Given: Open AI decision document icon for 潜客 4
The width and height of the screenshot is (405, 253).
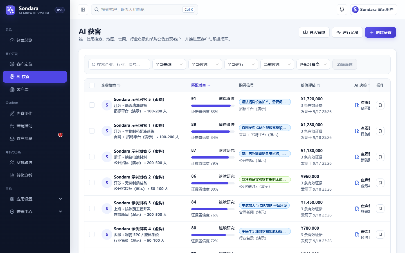Looking at the screenshot, I should 357,234.
